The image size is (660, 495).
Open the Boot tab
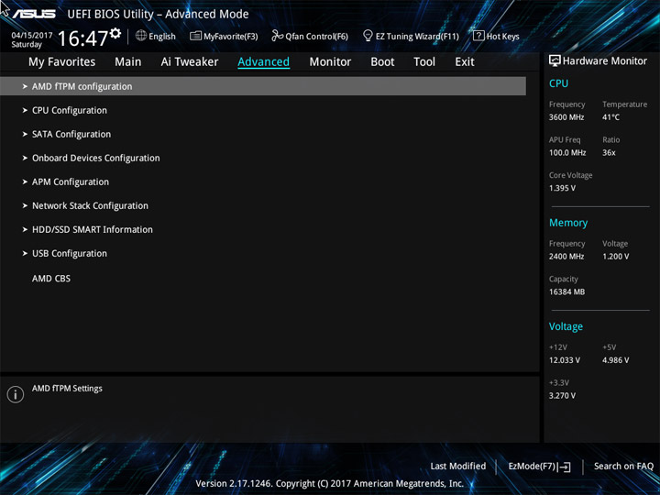pyautogui.click(x=382, y=62)
